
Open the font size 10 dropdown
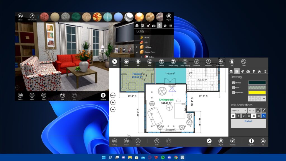pyautogui.click(x=252, y=110)
